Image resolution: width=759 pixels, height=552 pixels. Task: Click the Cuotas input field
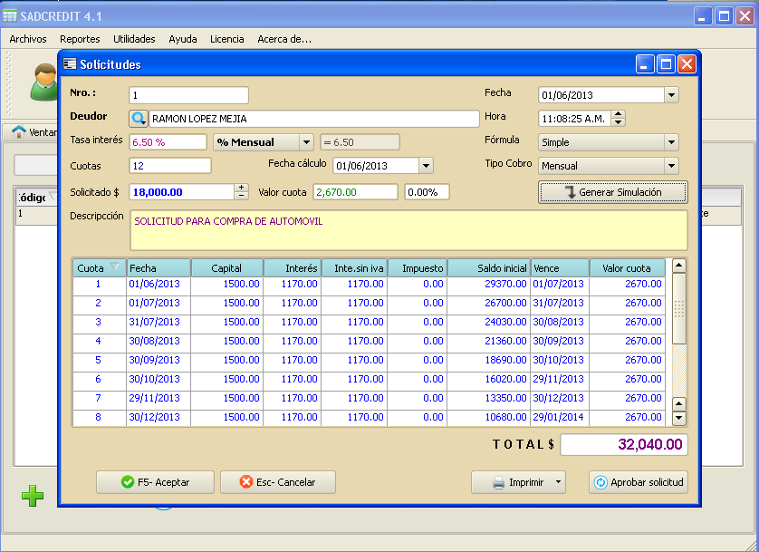170,166
